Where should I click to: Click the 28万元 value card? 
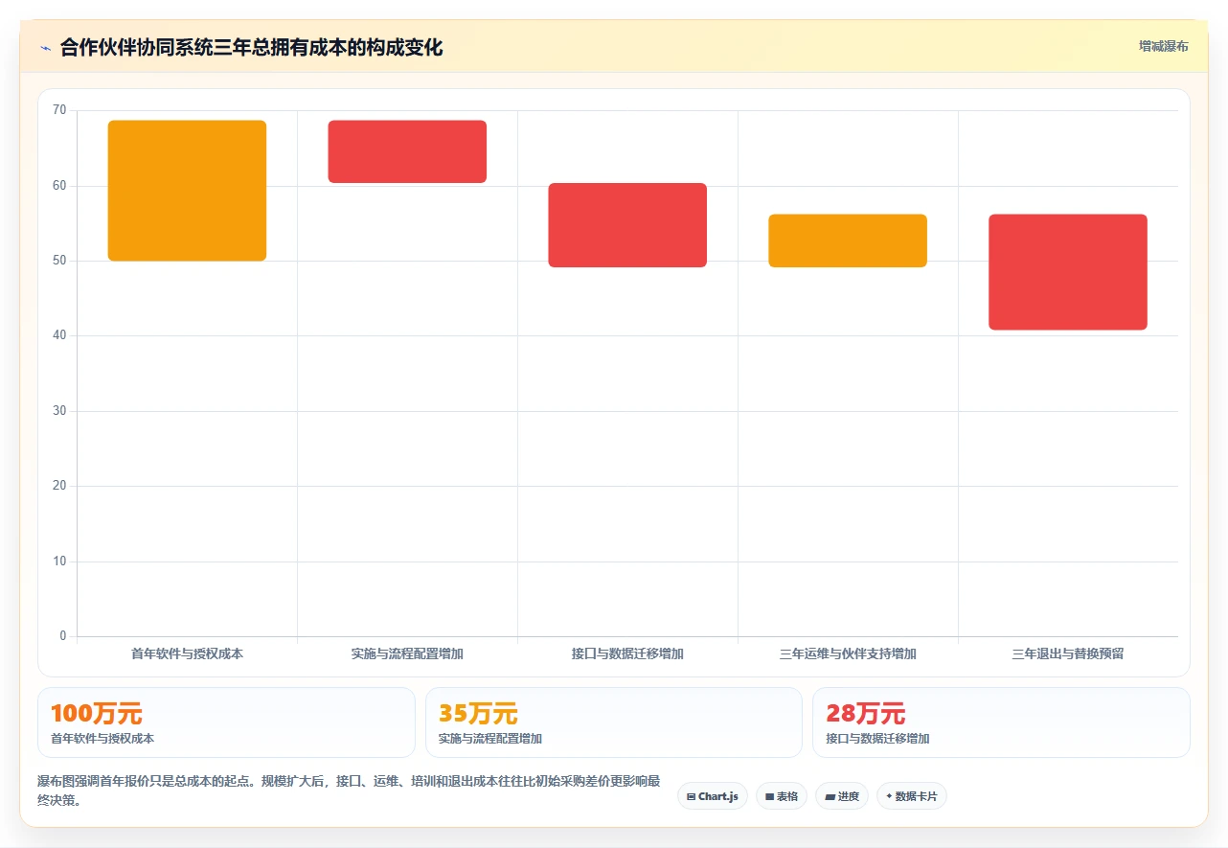point(1001,722)
